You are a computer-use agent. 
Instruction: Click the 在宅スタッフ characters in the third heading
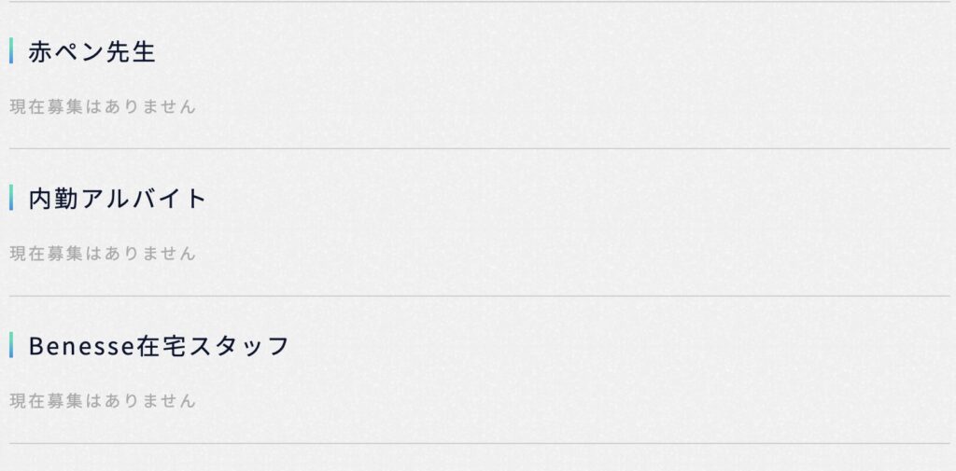[x=213, y=345]
